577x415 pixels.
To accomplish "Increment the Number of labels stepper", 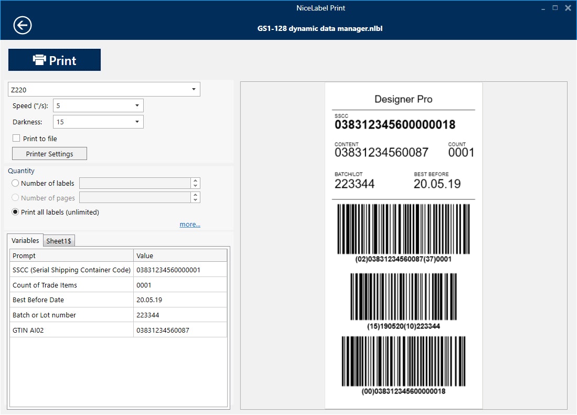I will [x=195, y=180].
